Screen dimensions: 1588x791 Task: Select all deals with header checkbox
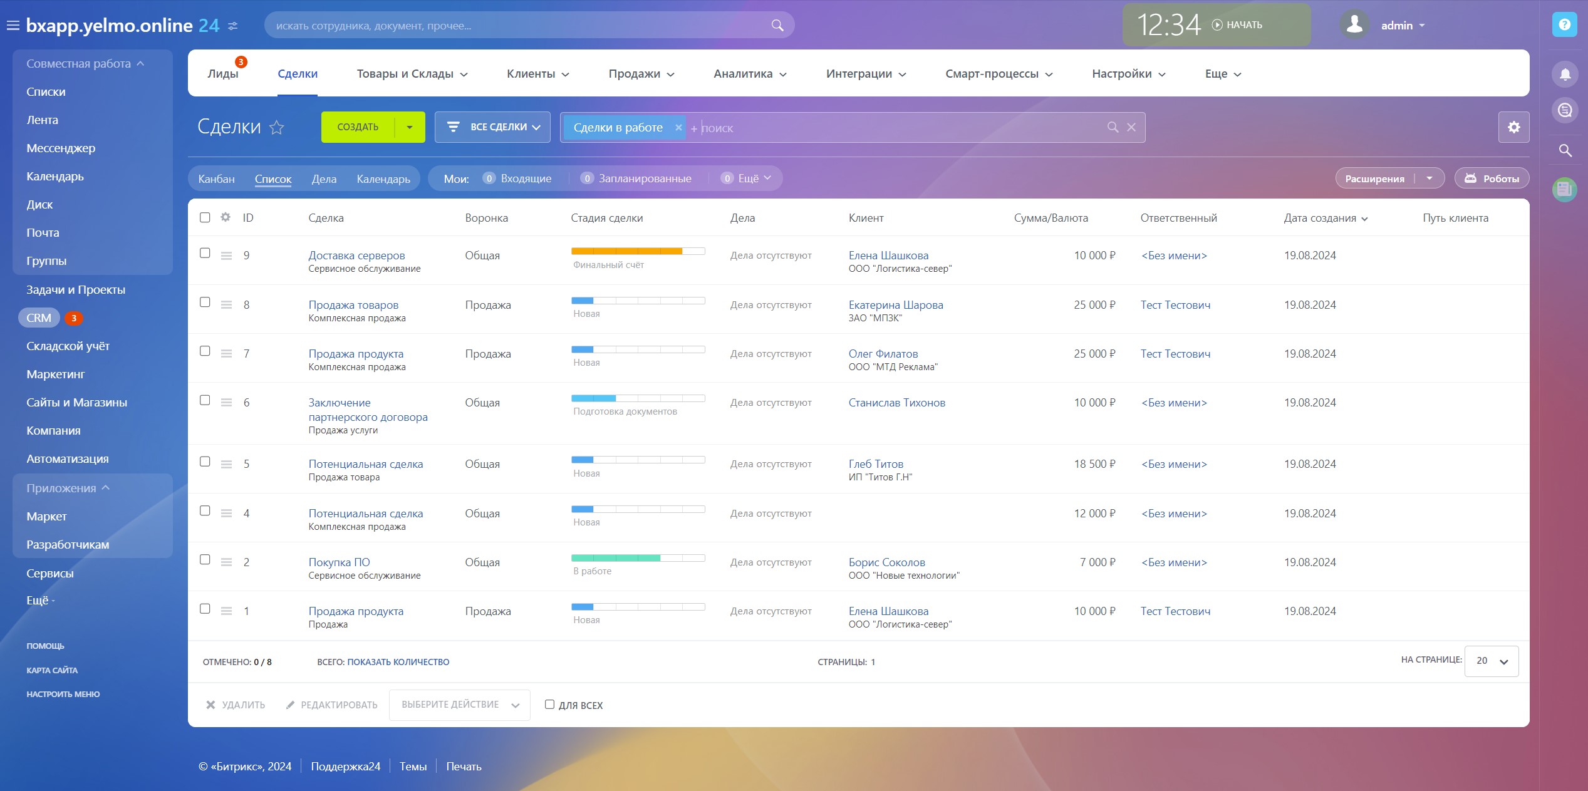tap(205, 217)
